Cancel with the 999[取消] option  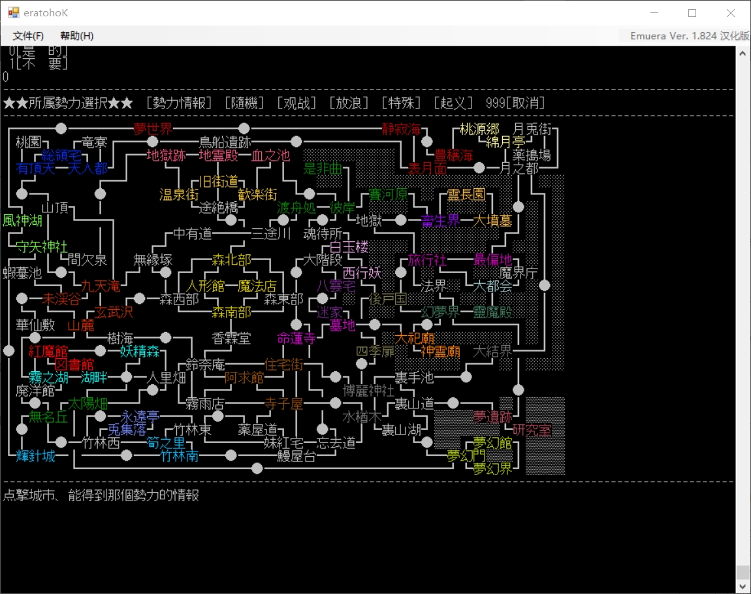515,103
